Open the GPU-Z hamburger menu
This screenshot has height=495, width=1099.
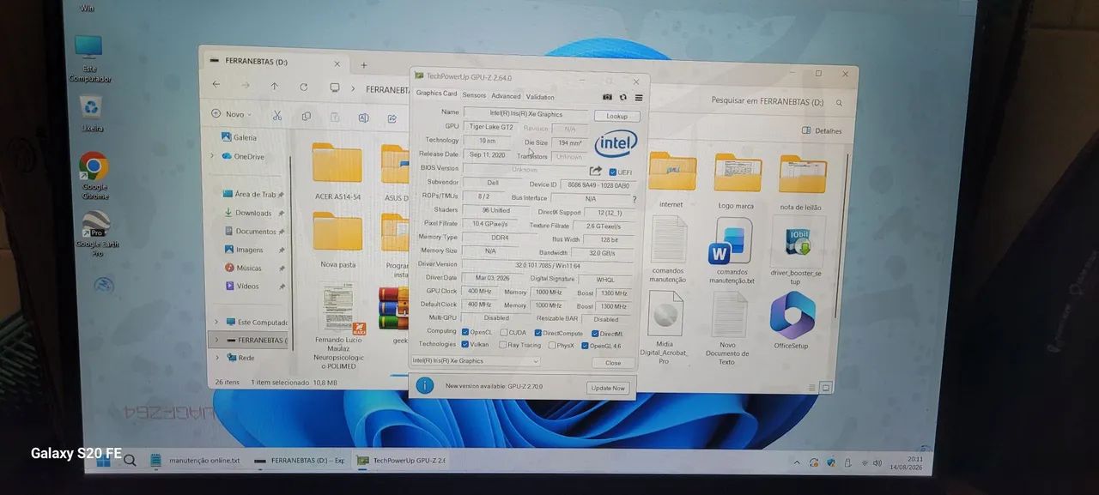pos(639,97)
